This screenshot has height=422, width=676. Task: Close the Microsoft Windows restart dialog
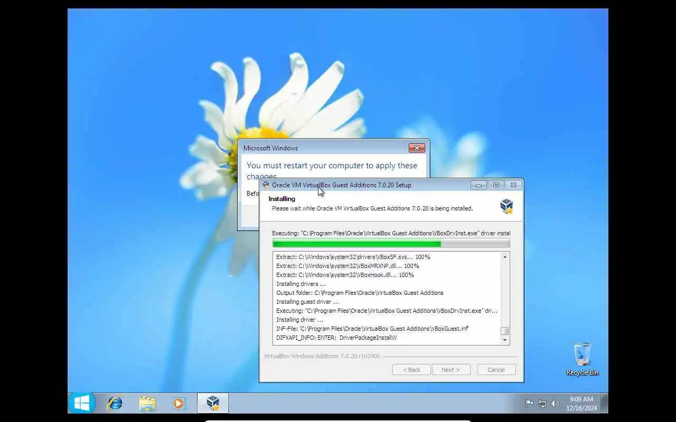pyautogui.click(x=417, y=148)
